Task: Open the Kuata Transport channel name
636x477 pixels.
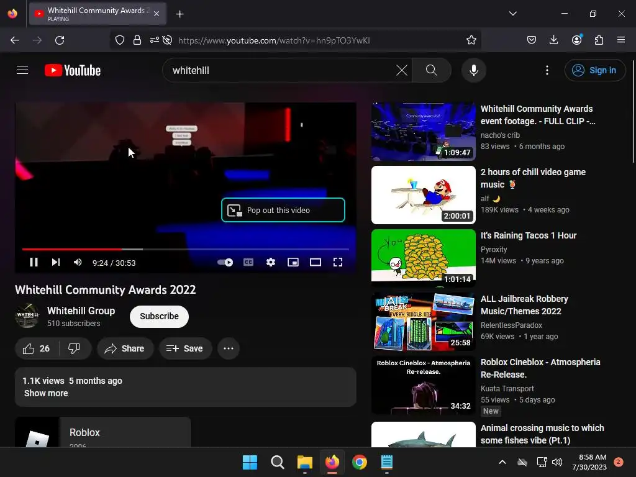Action: click(507, 389)
